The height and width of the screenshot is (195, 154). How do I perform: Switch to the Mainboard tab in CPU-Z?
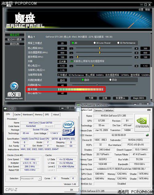pos(28,115)
